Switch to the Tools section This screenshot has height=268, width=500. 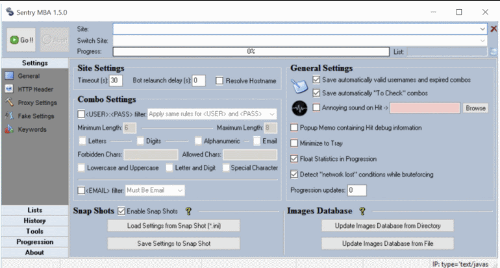(x=35, y=231)
